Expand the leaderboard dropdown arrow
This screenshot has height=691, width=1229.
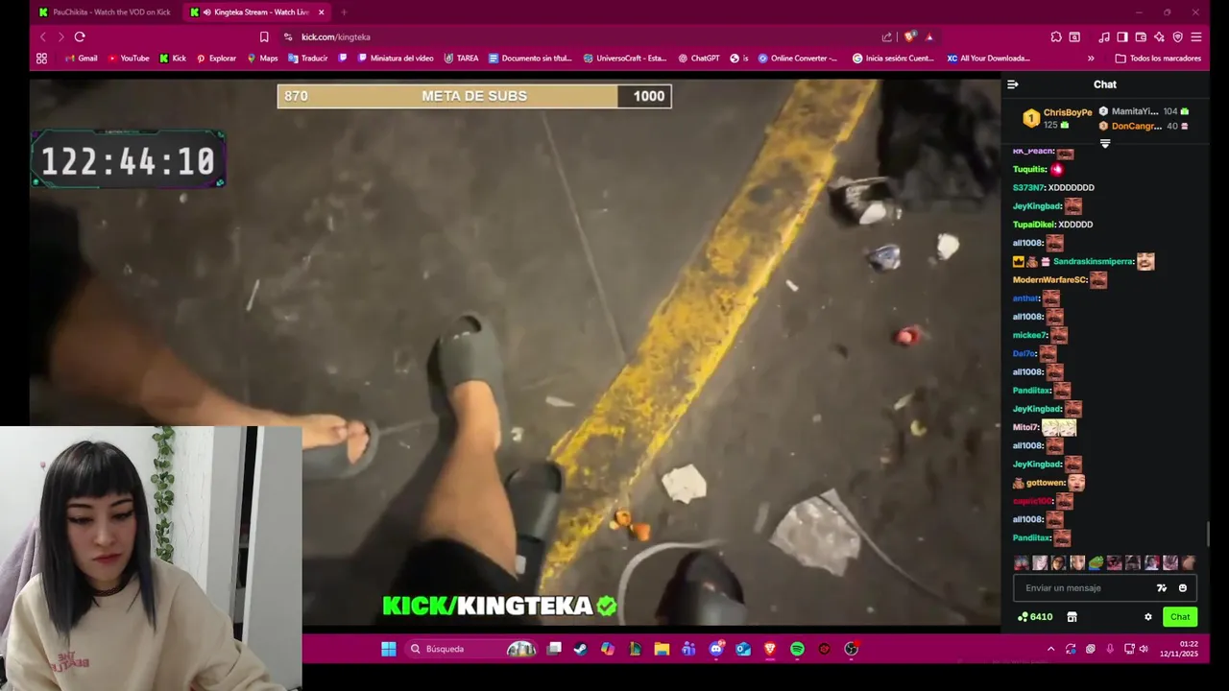coord(1105,143)
